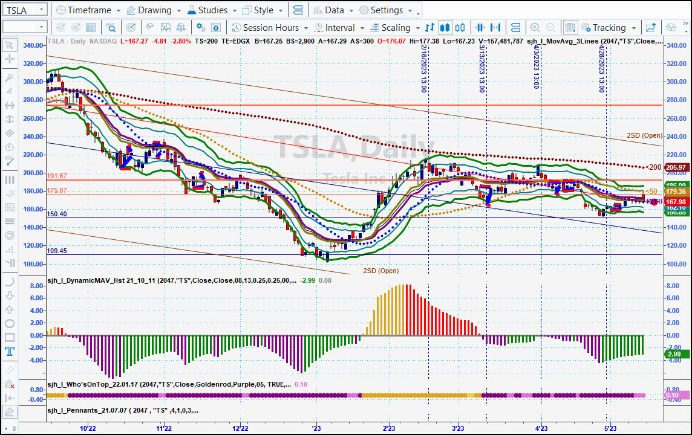The height and width of the screenshot is (435, 692).
Task: Click the sjh_I_DynamicMAV_Hst study title
Action: pos(172,280)
